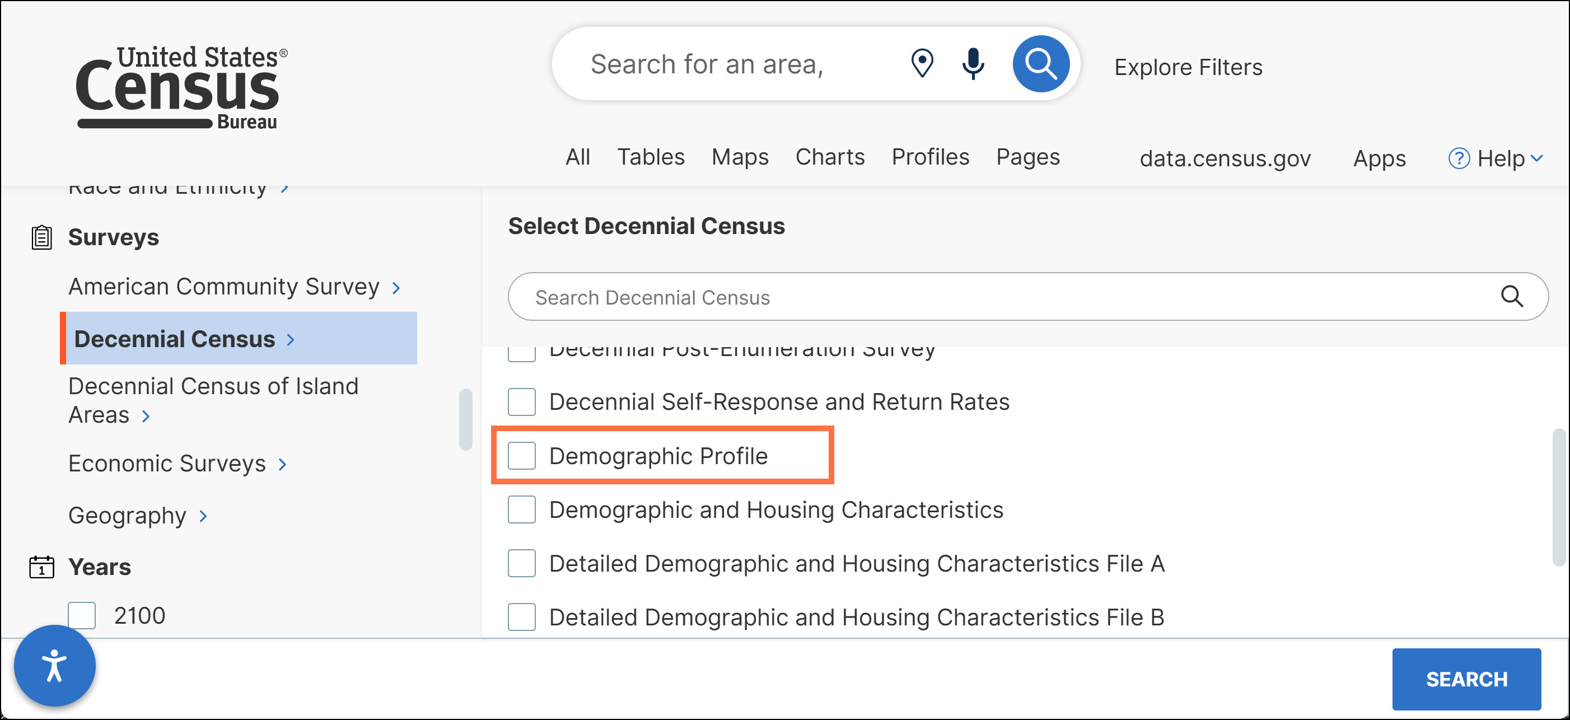Switch to the Maps tab
The image size is (1570, 720).
point(739,157)
